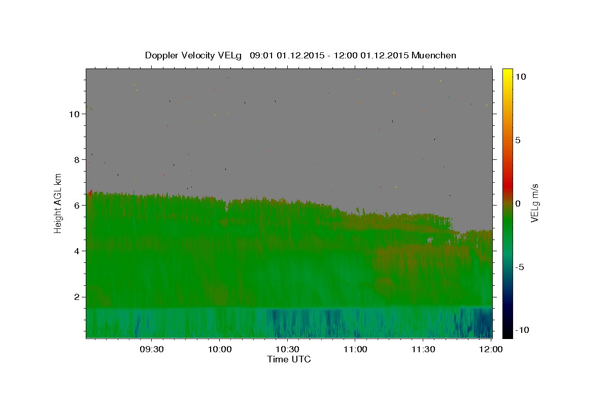Image resolution: width=609 pixels, height=406 pixels.
Task: Click the 'Muenchen' location in the title
Action: tap(434, 55)
